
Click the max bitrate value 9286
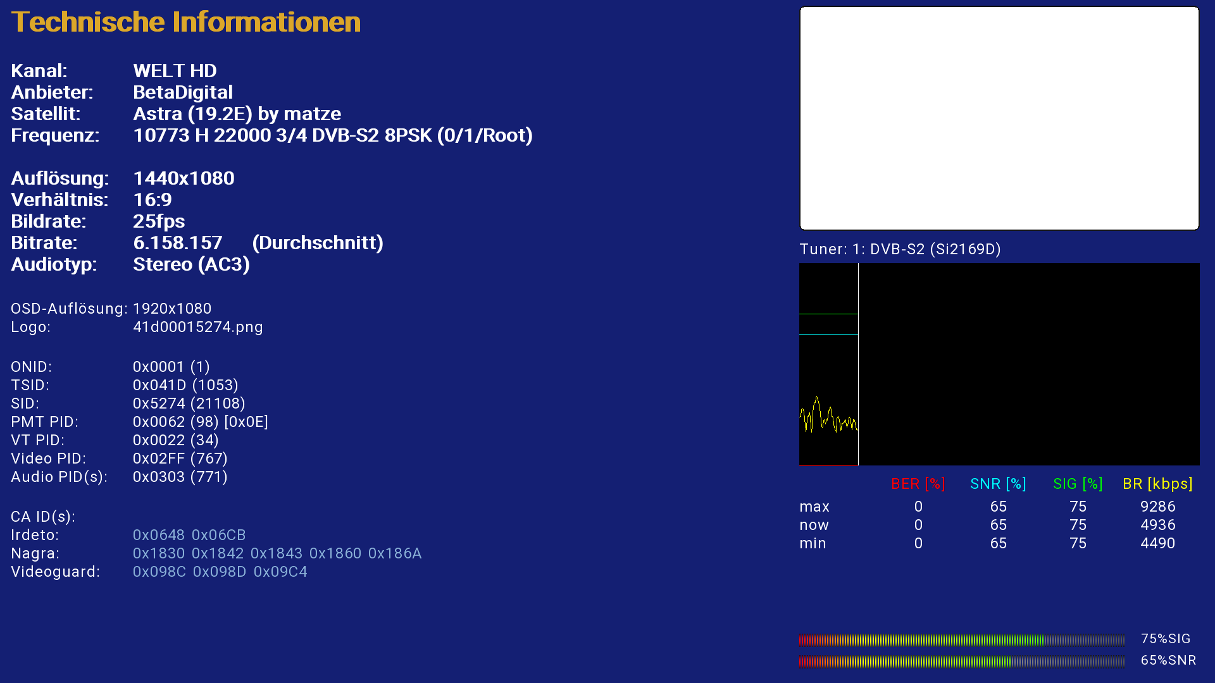point(1157,507)
